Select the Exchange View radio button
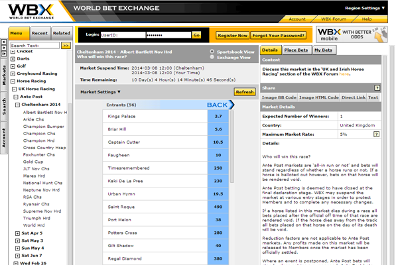This screenshot has height=265, width=398. tap(212, 57)
